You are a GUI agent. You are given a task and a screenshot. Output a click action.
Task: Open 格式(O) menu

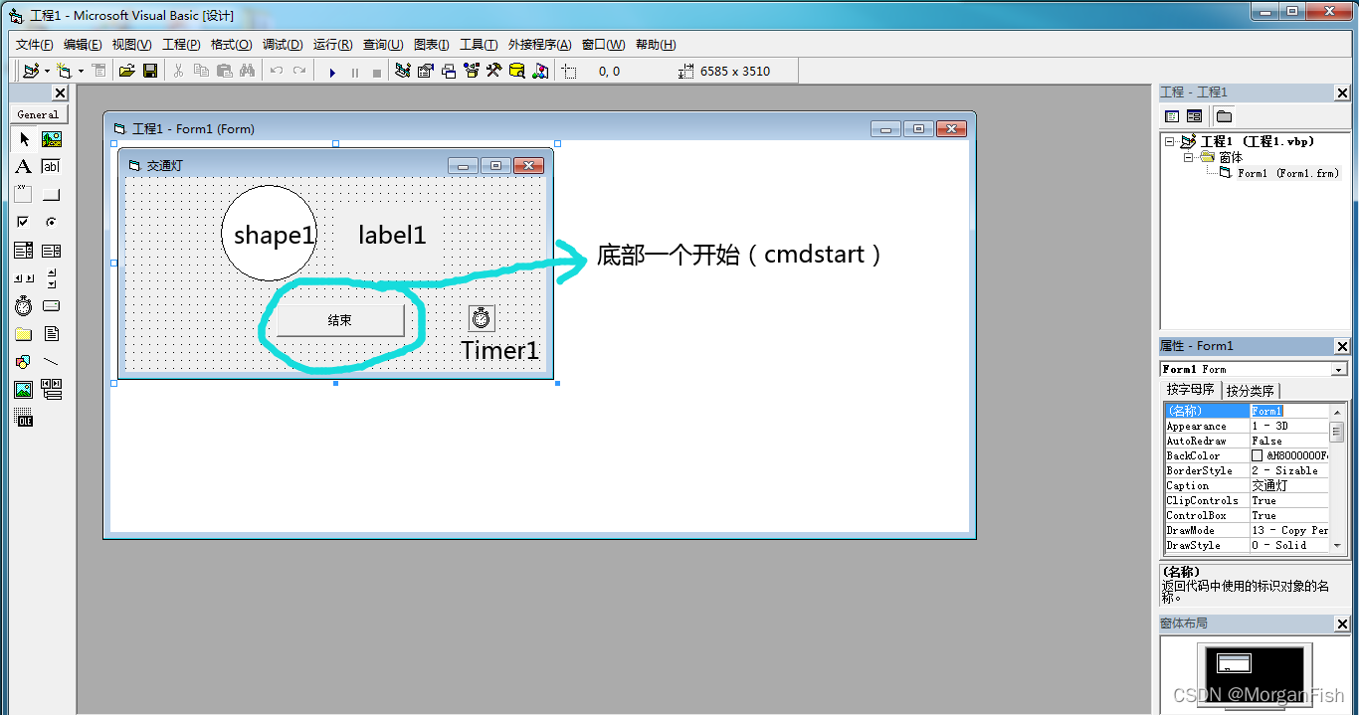tap(231, 45)
